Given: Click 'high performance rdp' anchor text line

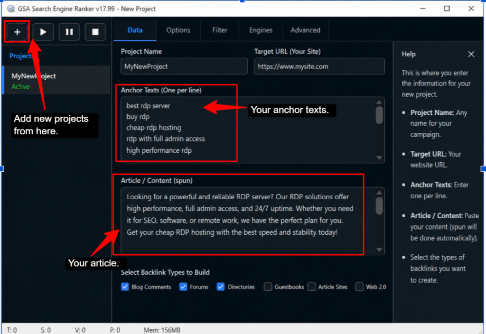Looking at the screenshot, I should [x=159, y=150].
